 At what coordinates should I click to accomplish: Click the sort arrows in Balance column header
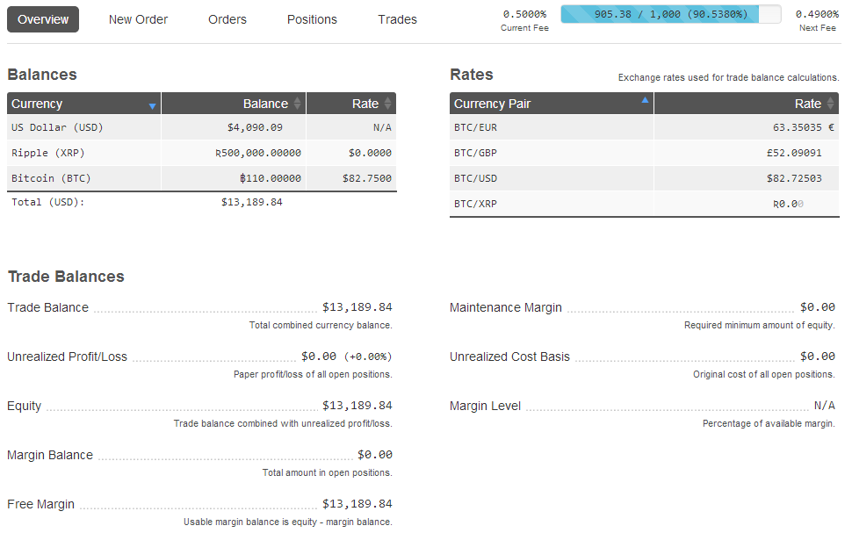297,104
